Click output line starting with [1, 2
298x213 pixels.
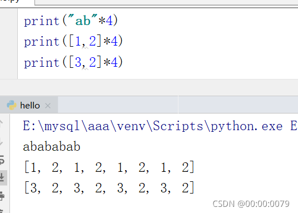click(x=109, y=167)
